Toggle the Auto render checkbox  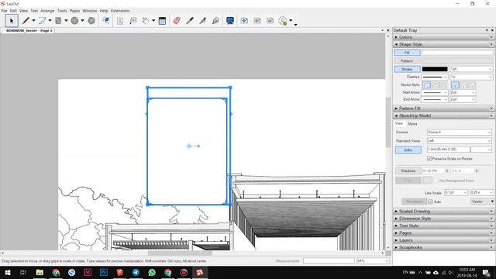430,201
